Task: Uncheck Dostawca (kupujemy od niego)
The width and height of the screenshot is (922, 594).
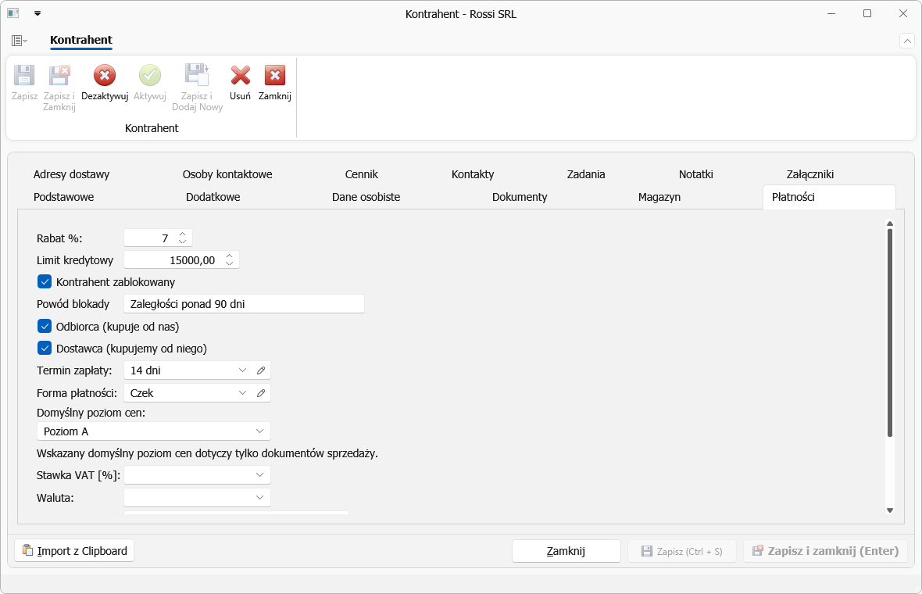Action: 45,348
